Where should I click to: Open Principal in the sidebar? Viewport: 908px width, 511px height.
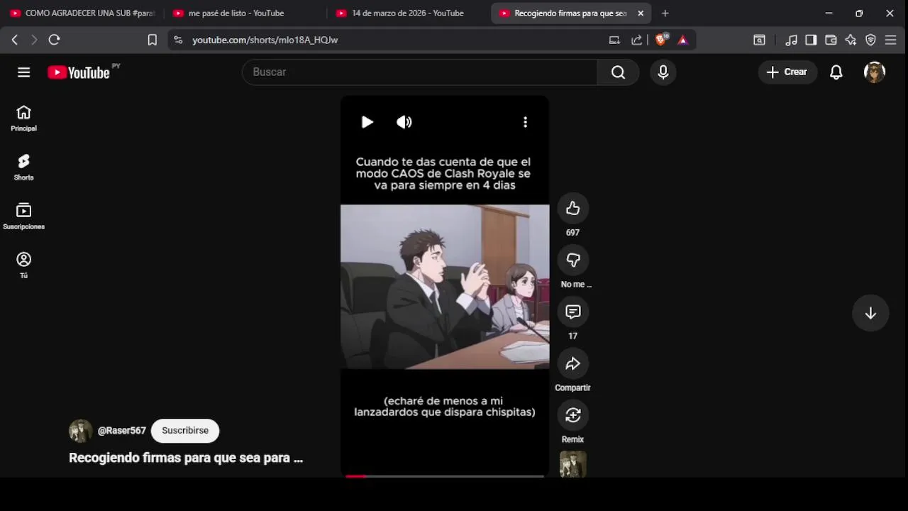23,119
